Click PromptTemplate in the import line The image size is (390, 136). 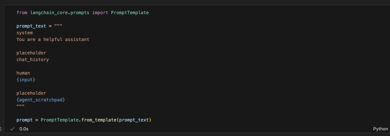[x=130, y=12]
